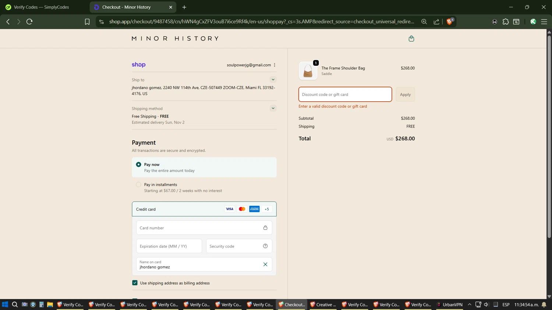The height and width of the screenshot is (310, 552).
Task: Clear the Name on card field with X
Action: [x=265, y=264]
